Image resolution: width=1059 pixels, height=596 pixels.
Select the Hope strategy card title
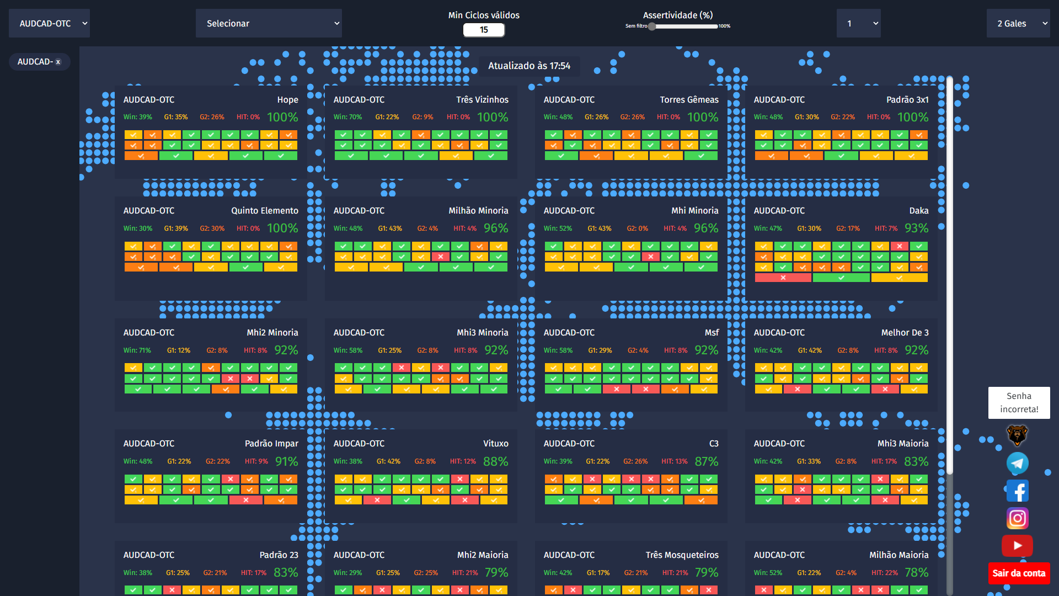(287, 99)
